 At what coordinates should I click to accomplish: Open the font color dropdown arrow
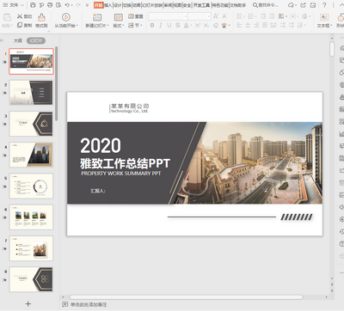tap(191, 26)
